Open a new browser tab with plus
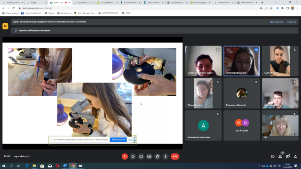Screen dimensions: 301x169 (x=262, y=3)
